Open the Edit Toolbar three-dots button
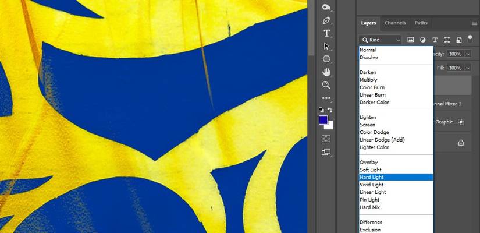Viewport: 480px width, 233px height. [x=326, y=98]
